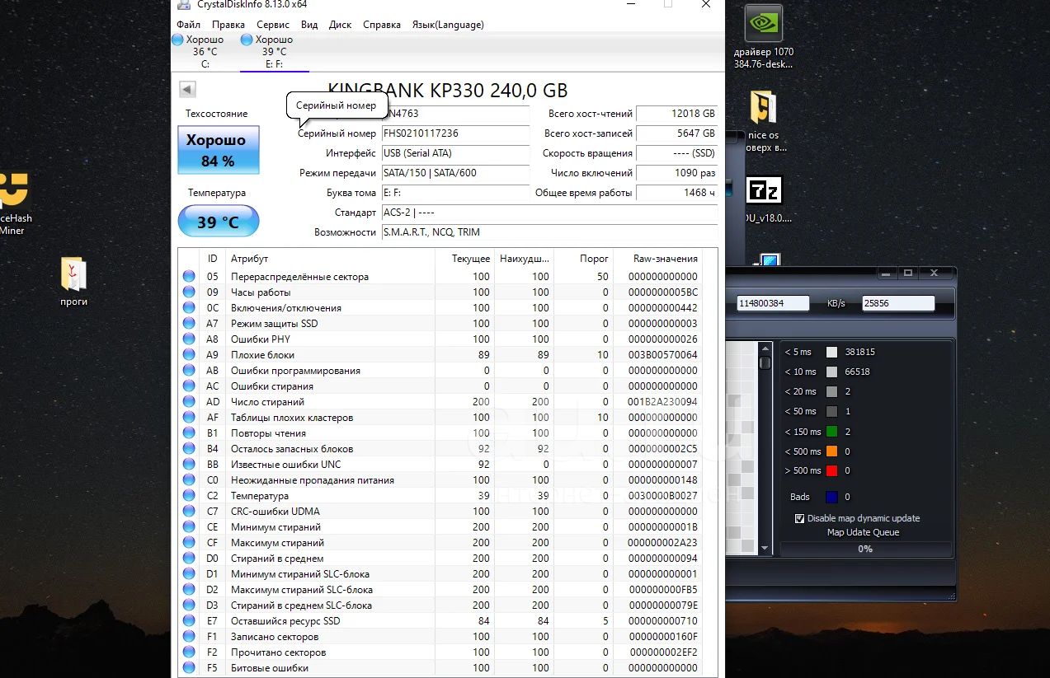Click the Map Update Queue 0% progress bar
The image size is (1050, 678).
point(865,549)
